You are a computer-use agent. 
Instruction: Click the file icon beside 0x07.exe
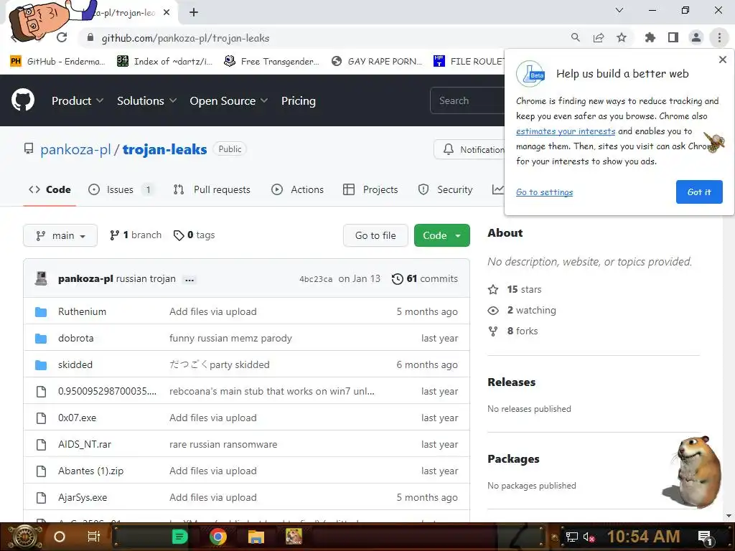point(41,418)
